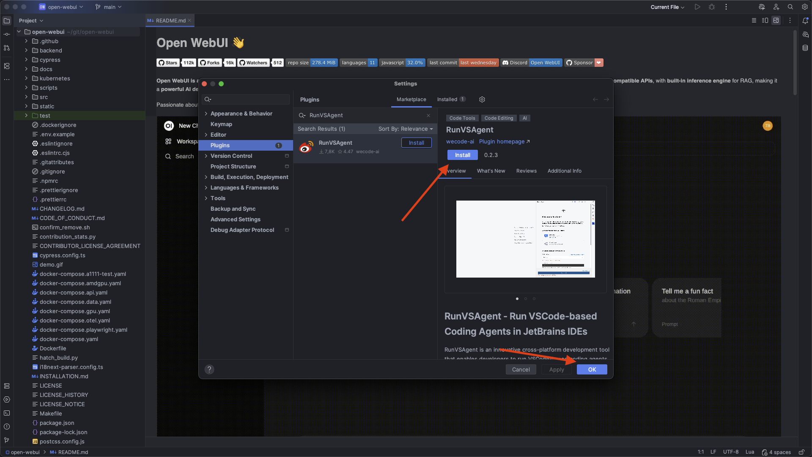The width and height of the screenshot is (812, 457).
Task: Expand Build, Execution, Deployment settings
Action: pyautogui.click(x=206, y=177)
